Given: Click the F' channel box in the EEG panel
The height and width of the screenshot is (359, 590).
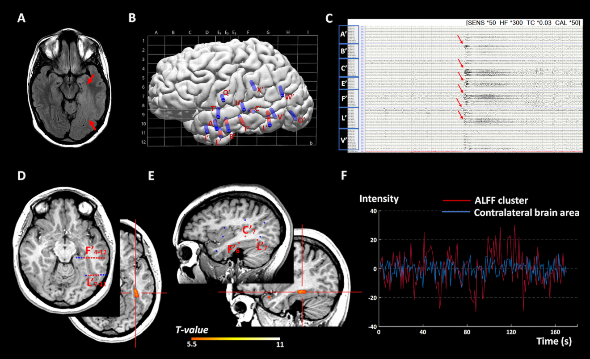Looking at the screenshot, I should [349, 98].
